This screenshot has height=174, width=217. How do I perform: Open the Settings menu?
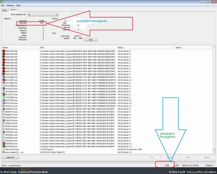(x=10, y=5)
